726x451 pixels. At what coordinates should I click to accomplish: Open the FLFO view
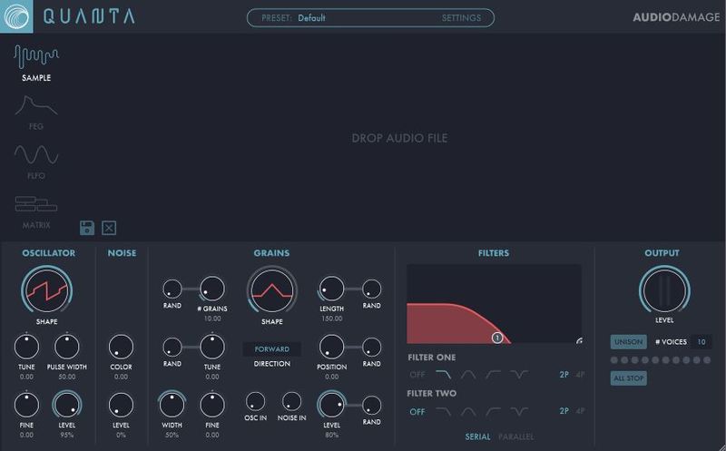(36, 162)
